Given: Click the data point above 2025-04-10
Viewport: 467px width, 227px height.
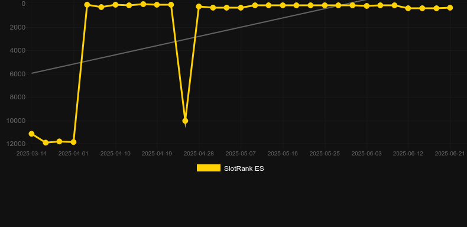Looking at the screenshot, I should point(115,5).
